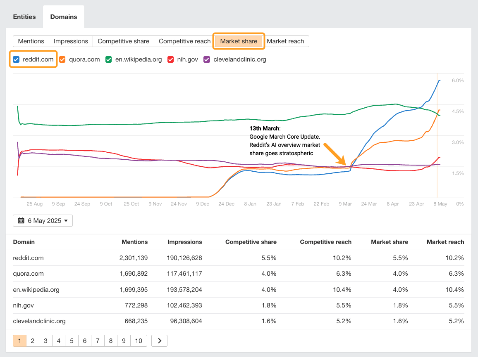Click the next page chevron icon
478x357 pixels.
159,340
